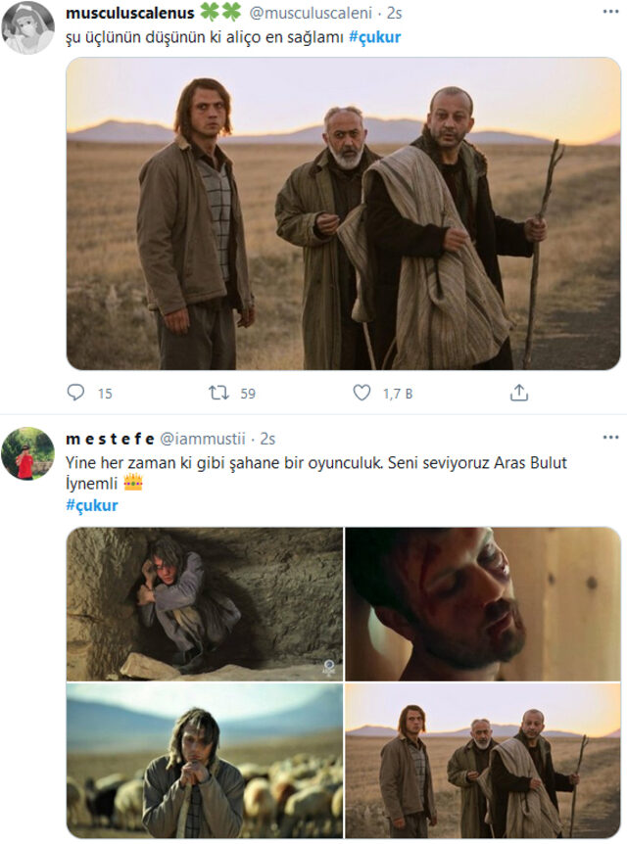The image size is (627, 844).
Task: Open the m e s t e f e profile avatar
Action: coord(27,453)
